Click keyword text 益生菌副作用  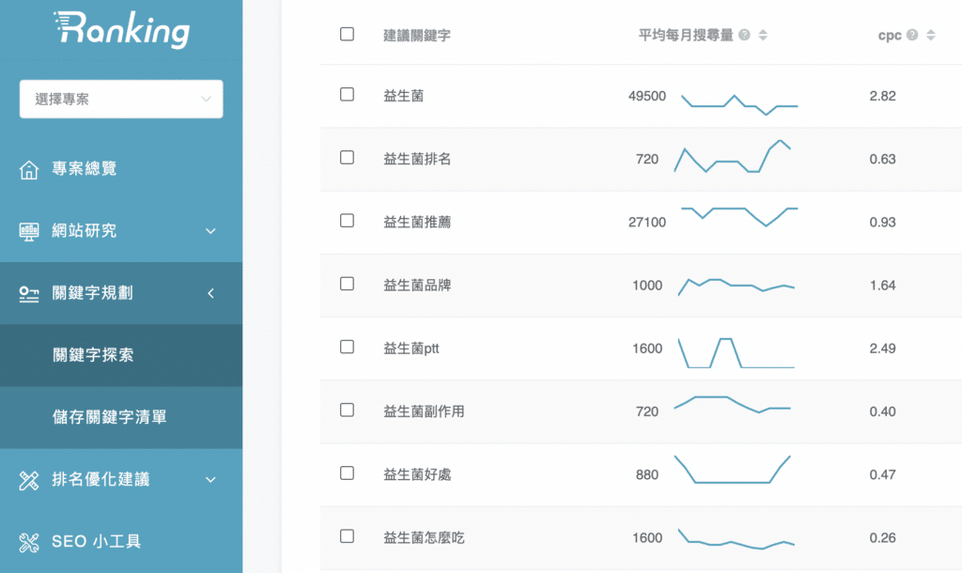click(x=424, y=411)
